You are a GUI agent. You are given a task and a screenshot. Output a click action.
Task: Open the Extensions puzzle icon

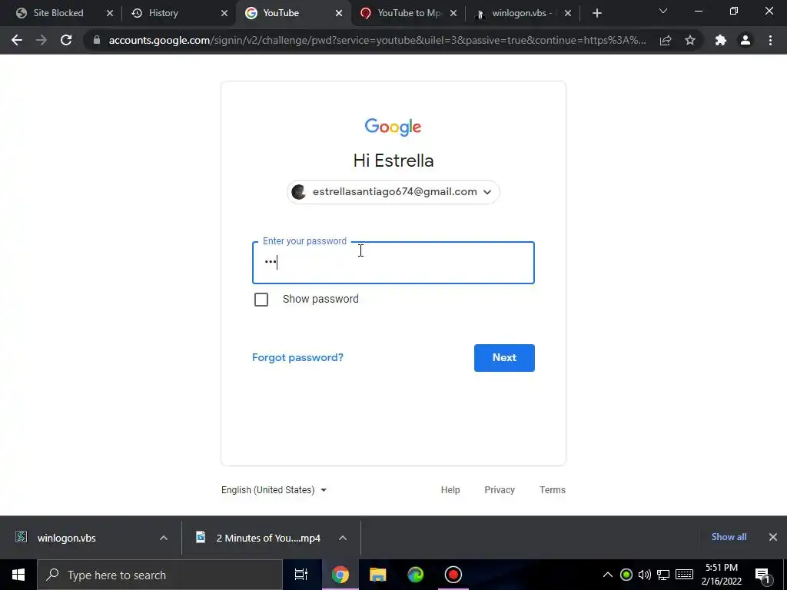click(x=721, y=40)
